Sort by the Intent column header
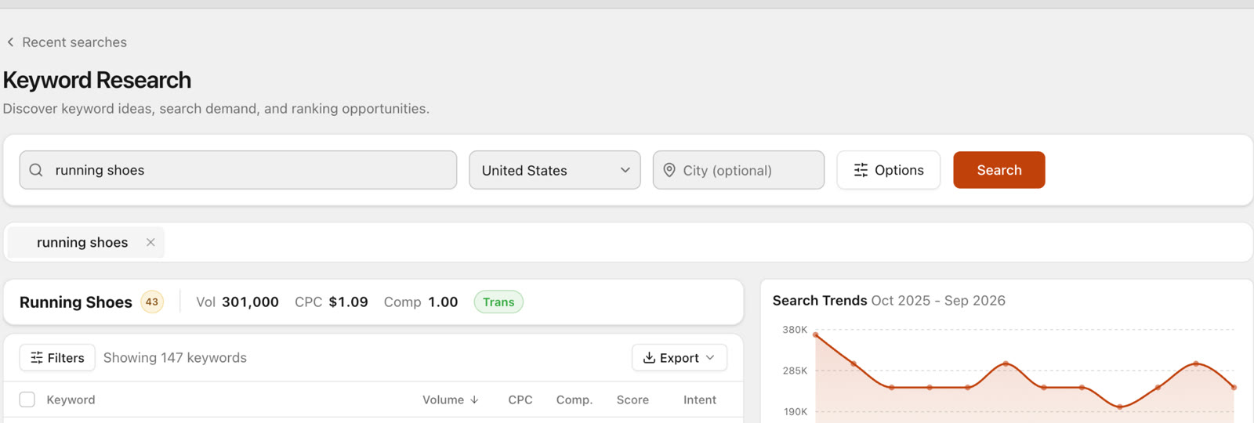 [x=700, y=399]
